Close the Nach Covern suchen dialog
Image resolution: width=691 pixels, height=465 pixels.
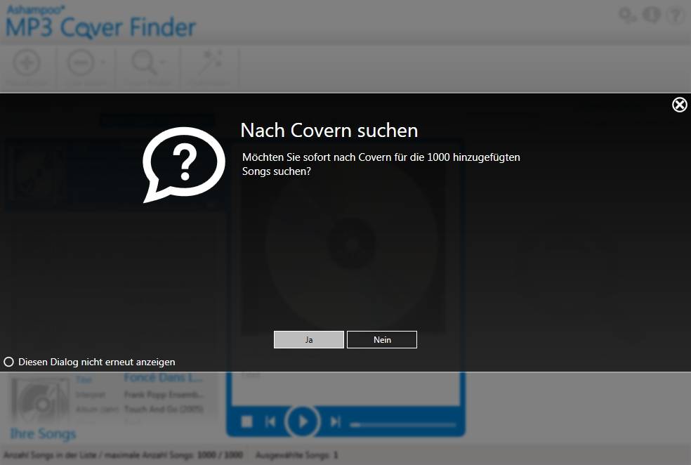point(679,105)
